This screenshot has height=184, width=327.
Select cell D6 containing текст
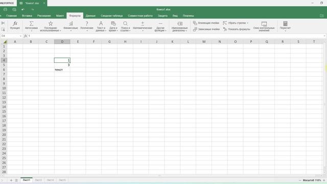(x=62, y=70)
